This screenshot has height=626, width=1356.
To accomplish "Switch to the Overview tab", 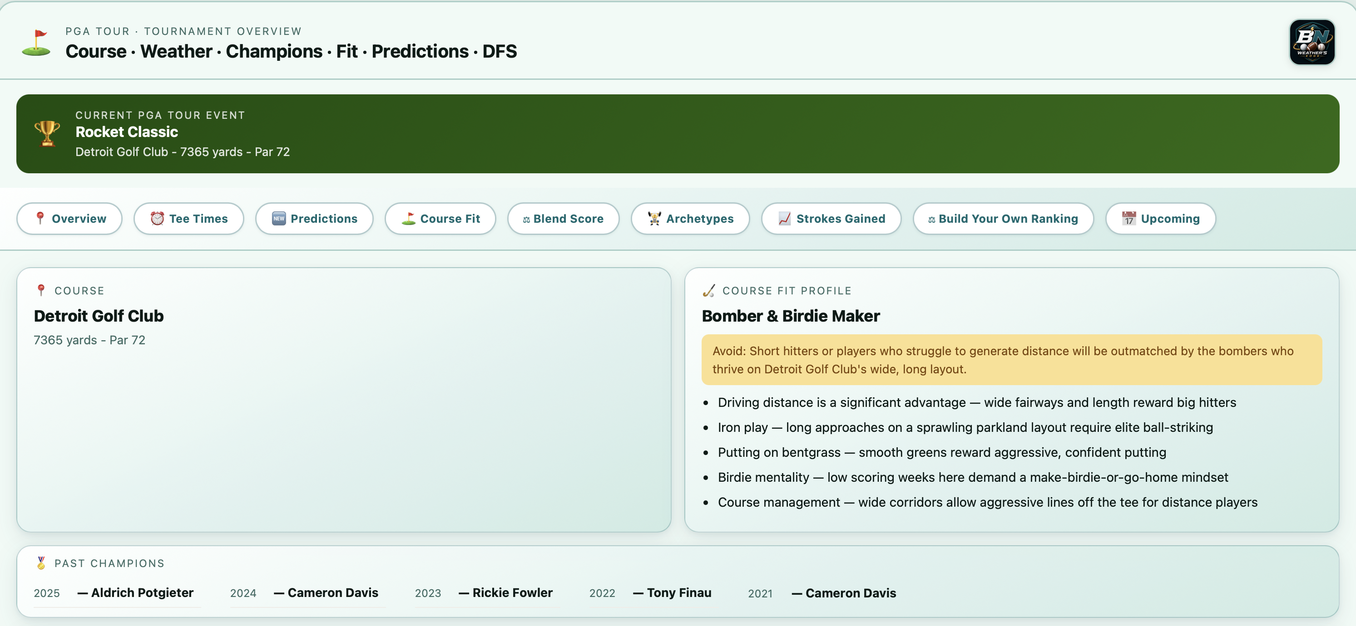I will click(x=69, y=219).
